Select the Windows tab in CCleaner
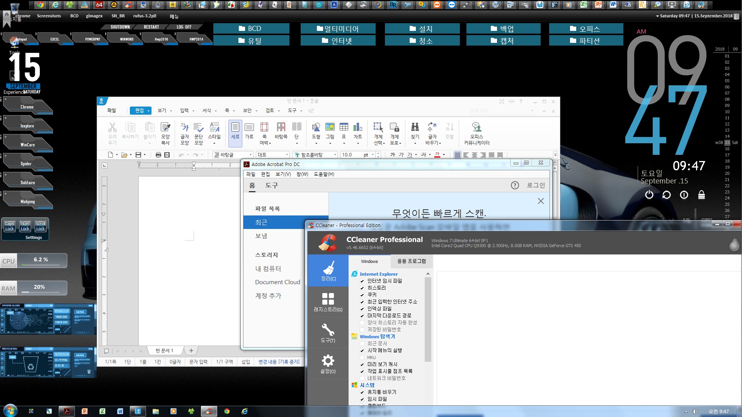This screenshot has width=742, height=417. (x=369, y=261)
